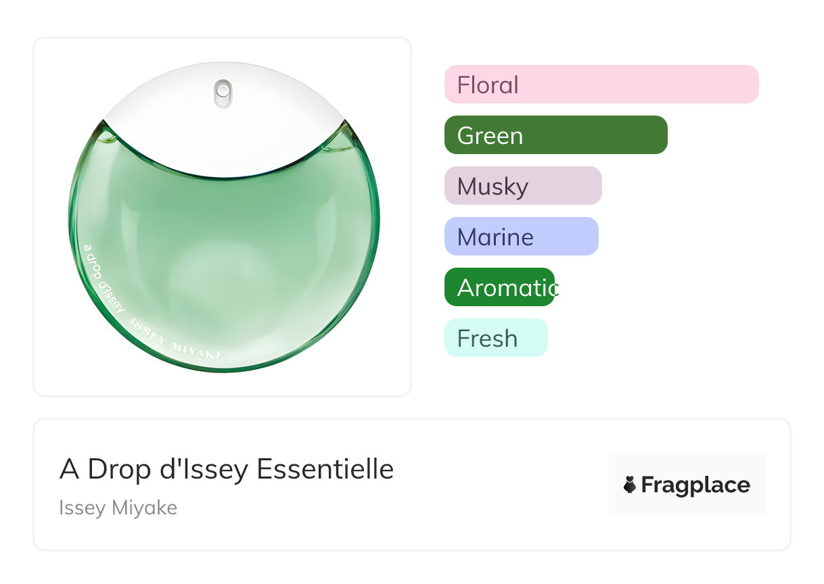Click the Fragplace wordmark text
The height and width of the screenshot is (584, 824).
(695, 485)
